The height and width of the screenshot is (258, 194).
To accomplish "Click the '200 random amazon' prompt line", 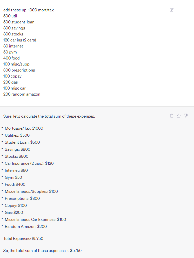I will pyautogui.click(x=22, y=94).
